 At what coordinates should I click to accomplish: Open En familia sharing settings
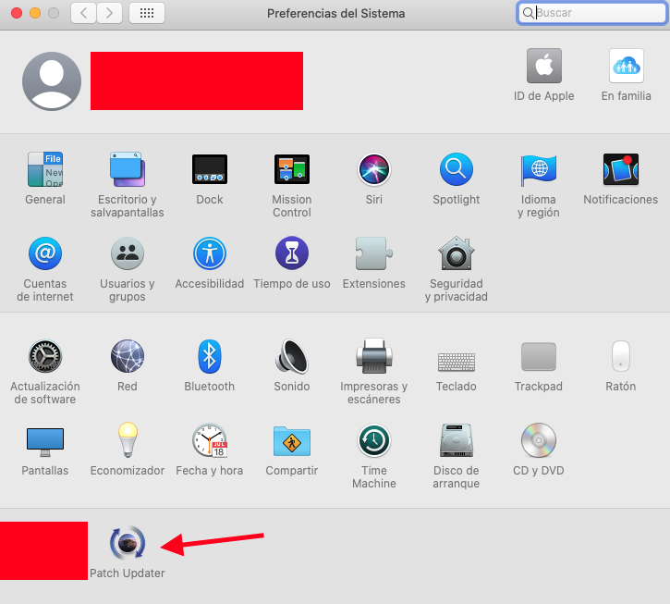pyautogui.click(x=627, y=66)
